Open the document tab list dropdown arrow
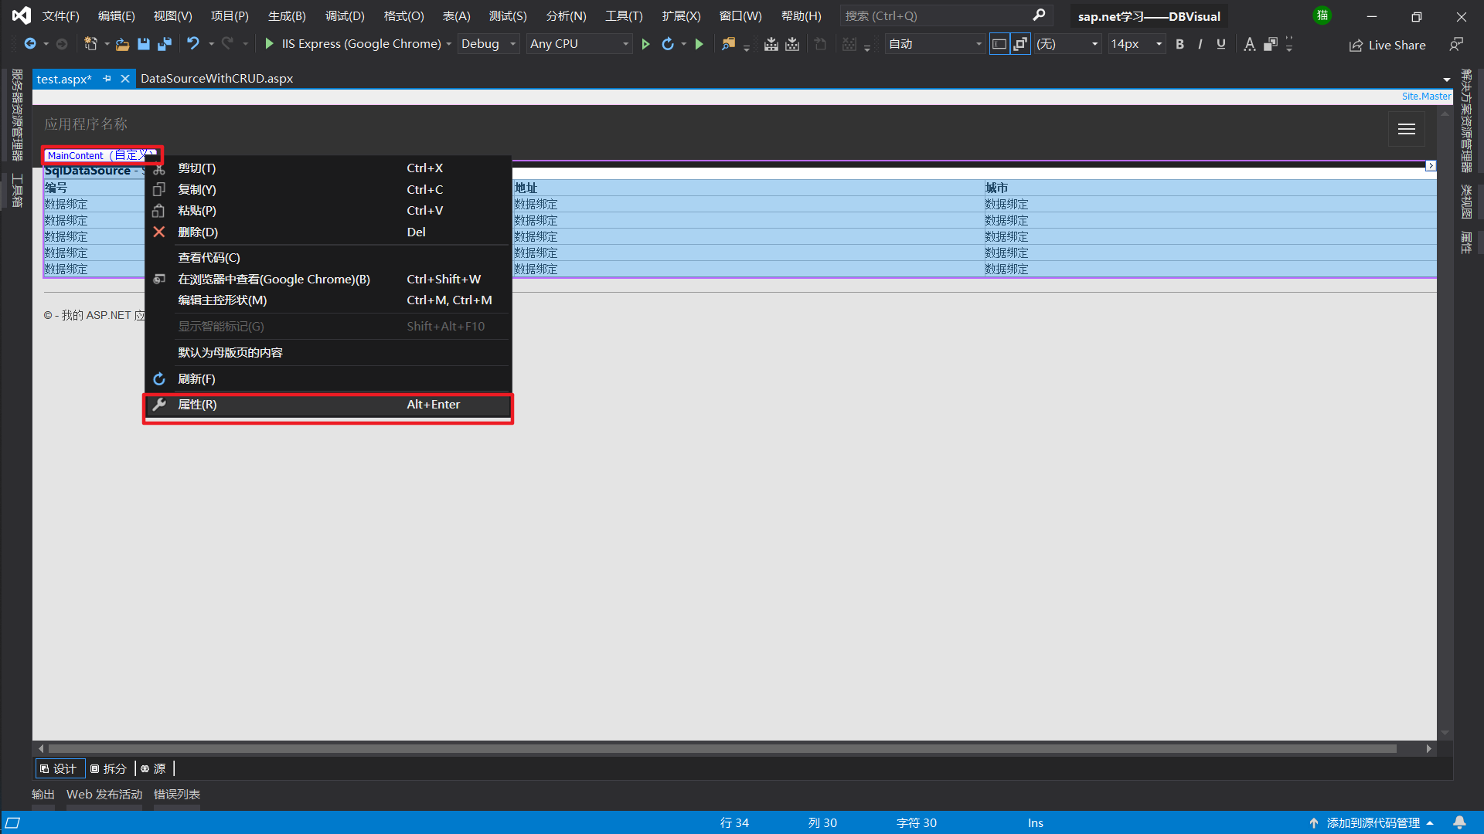Image resolution: width=1484 pixels, height=834 pixels. (1447, 80)
